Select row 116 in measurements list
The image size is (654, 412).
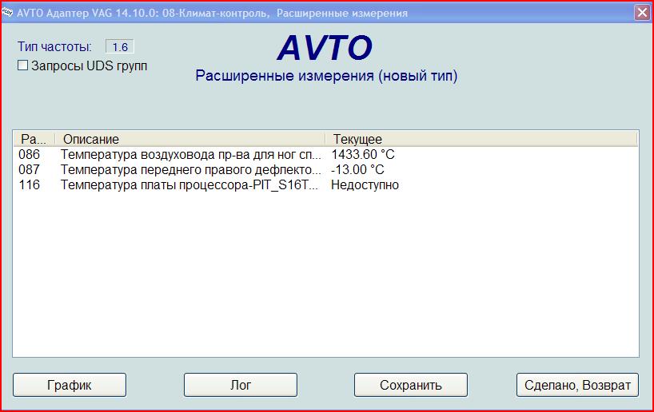click(325, 184)
